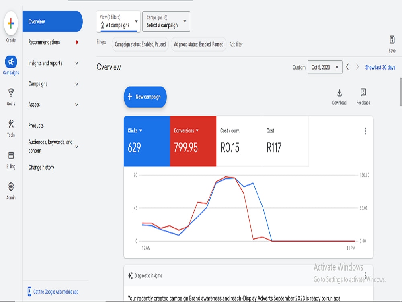Screen dimensions: 402x302
Task: Click the Filters label
Action: point(101,42)
